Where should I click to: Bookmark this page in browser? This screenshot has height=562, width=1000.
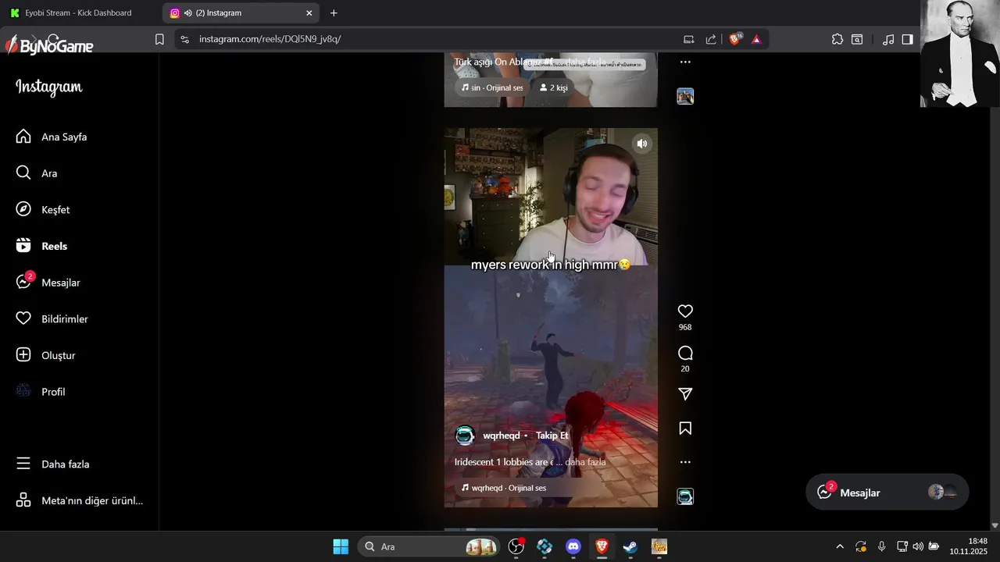[x=159, y=39]
